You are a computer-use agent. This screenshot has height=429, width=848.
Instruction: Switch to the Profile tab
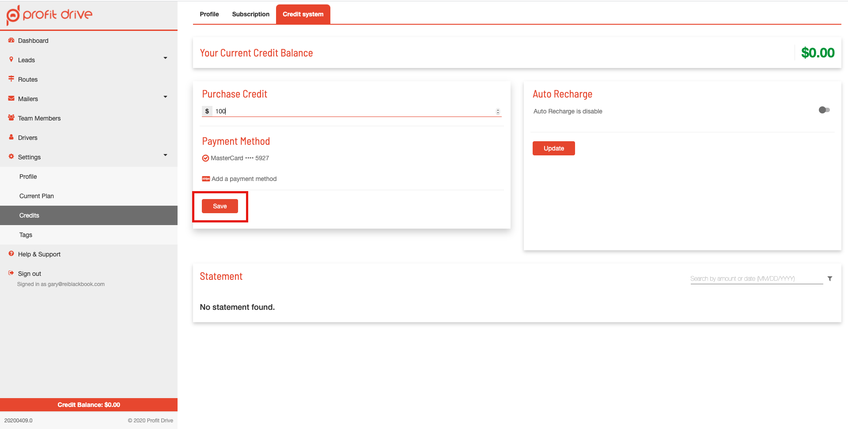pos(209,14)
